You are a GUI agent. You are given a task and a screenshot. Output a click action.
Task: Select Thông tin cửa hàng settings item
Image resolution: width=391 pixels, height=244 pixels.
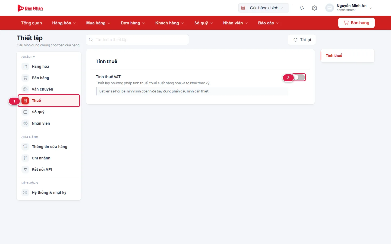tap(49, 147)
